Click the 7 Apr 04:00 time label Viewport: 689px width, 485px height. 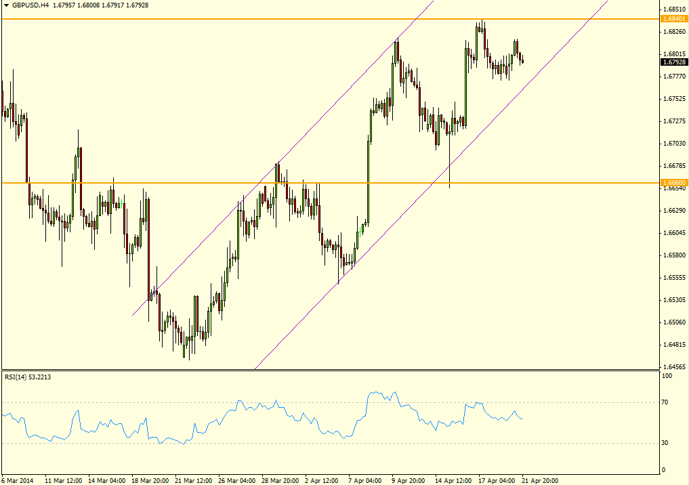click(365, 481)
